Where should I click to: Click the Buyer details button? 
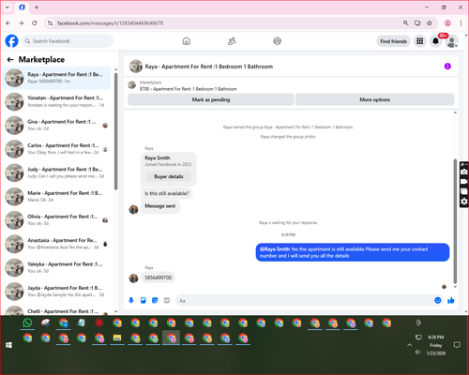(x=169, y=176)
